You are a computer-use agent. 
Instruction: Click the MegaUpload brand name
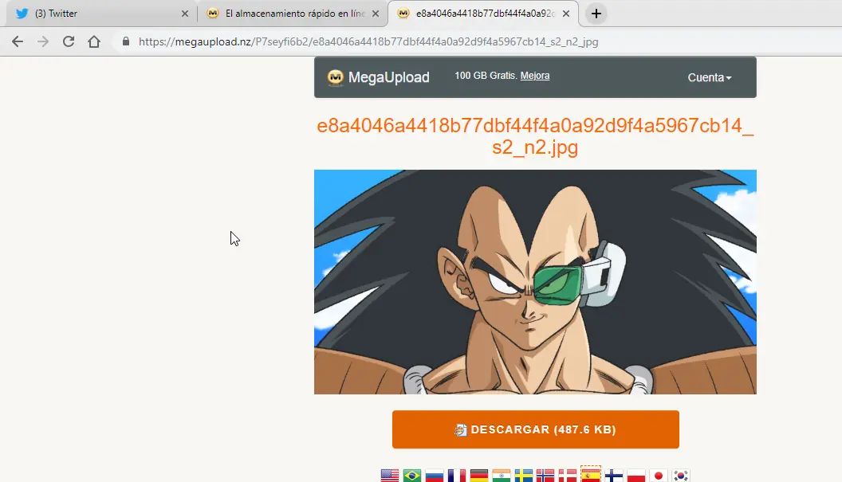(x=389, y=77)
